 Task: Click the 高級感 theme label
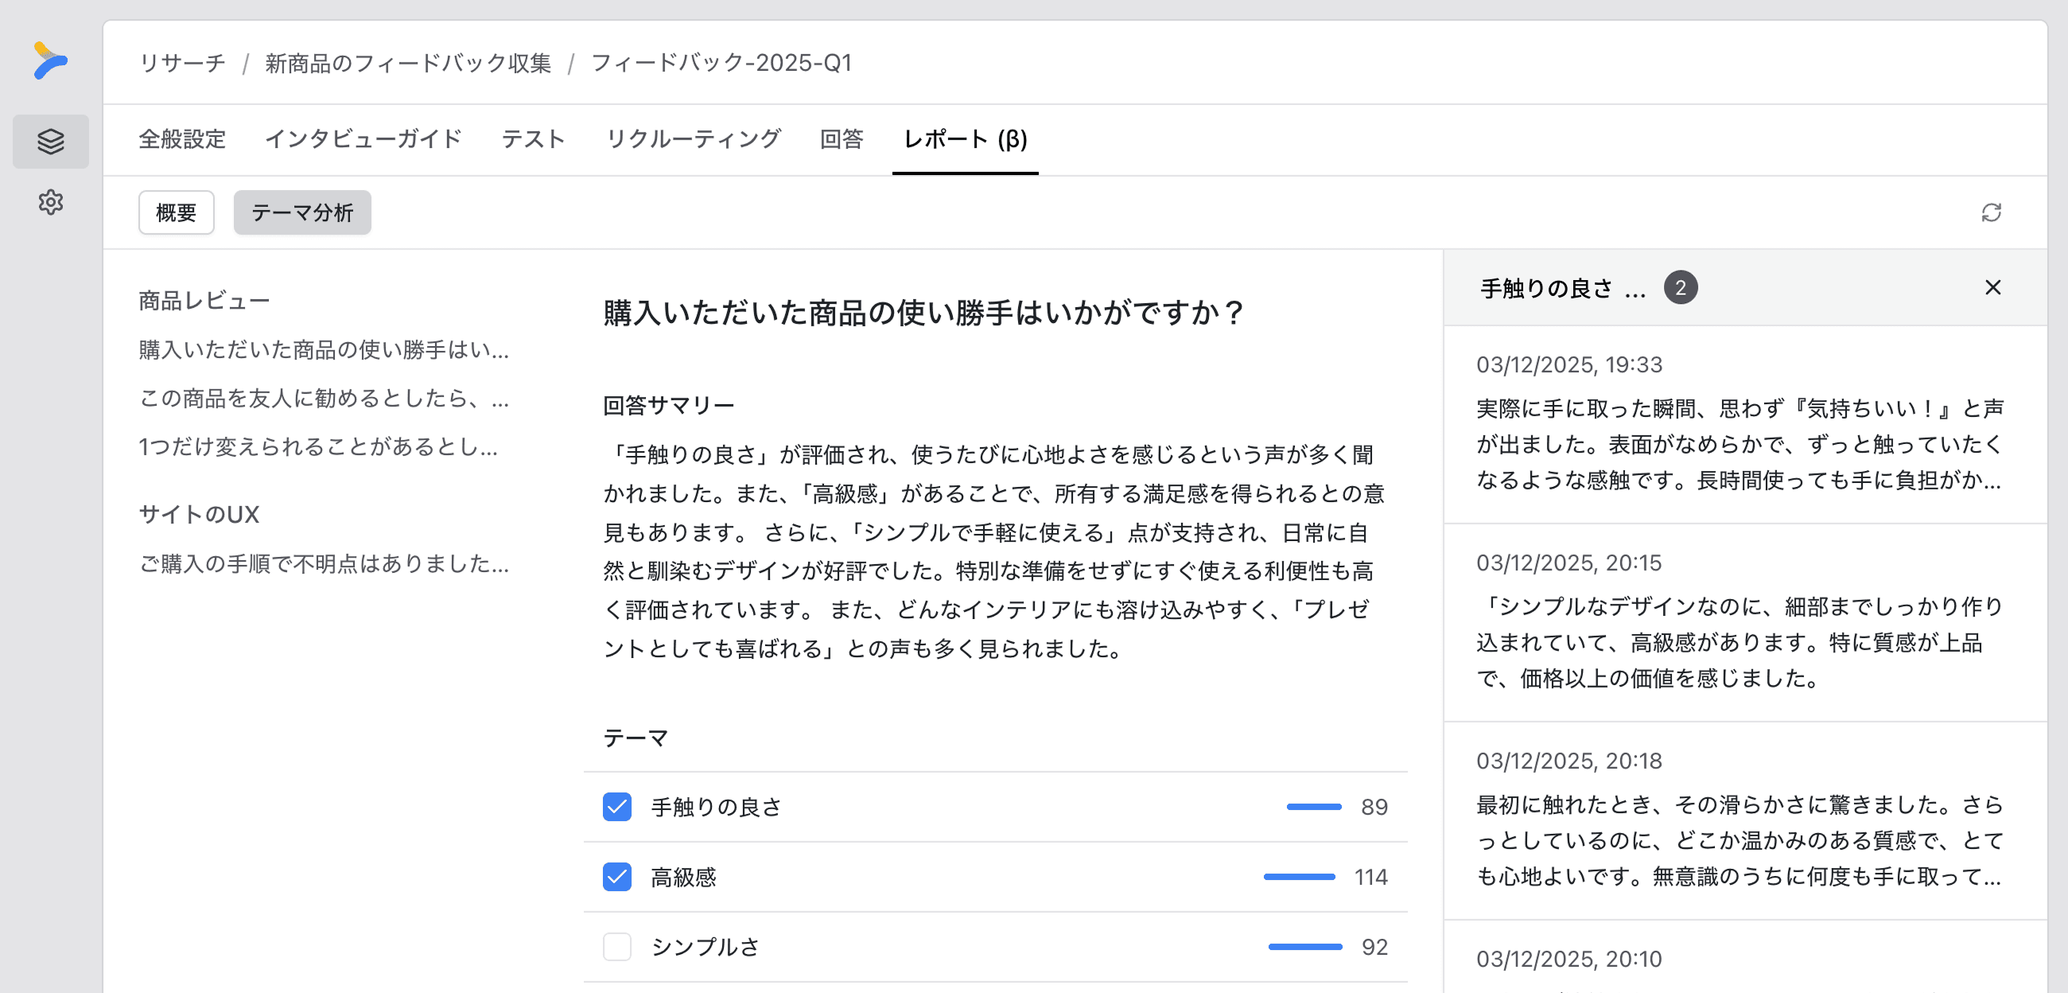tap(683, 877)
